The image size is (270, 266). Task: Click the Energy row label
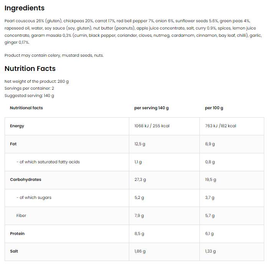[17, 126]
